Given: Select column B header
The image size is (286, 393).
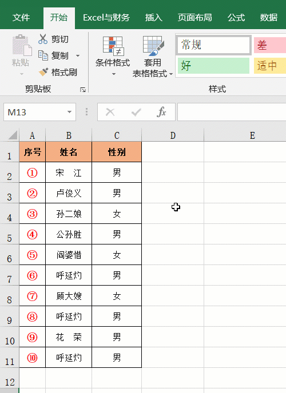Looking at the screenshot, I should (x=69, y=135).
